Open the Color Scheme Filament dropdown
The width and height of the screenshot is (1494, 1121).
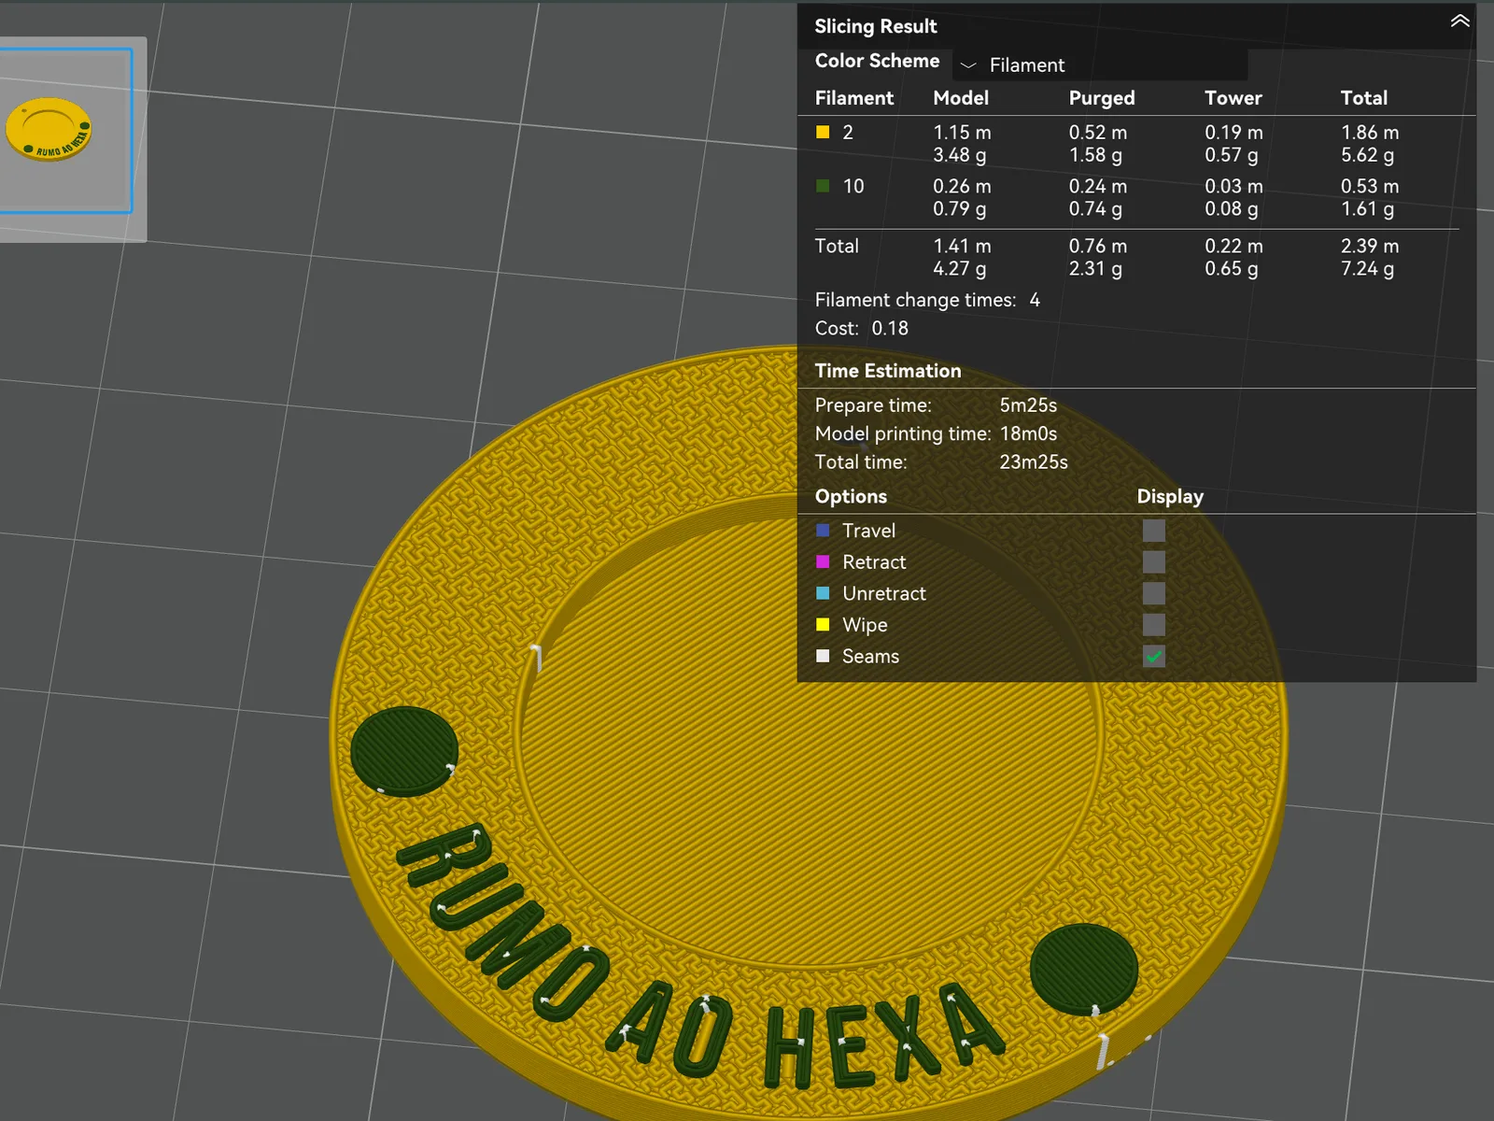1100,64
